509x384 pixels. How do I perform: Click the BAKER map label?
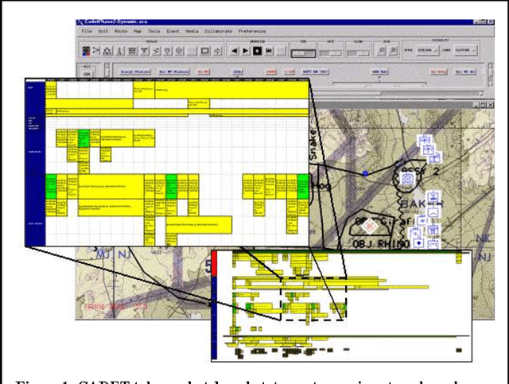422,204
